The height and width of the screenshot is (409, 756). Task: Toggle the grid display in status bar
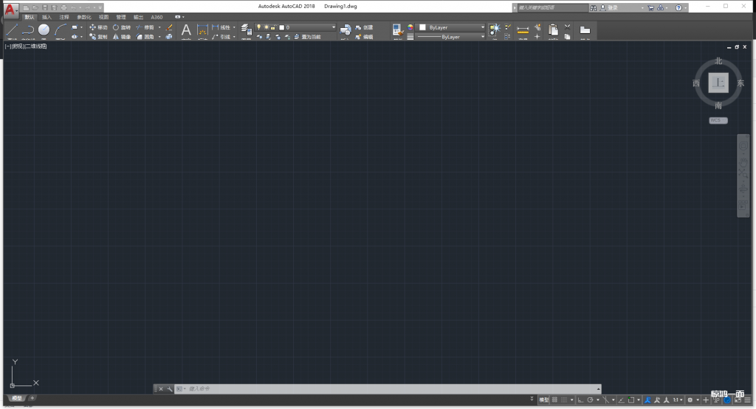point(554,400)
